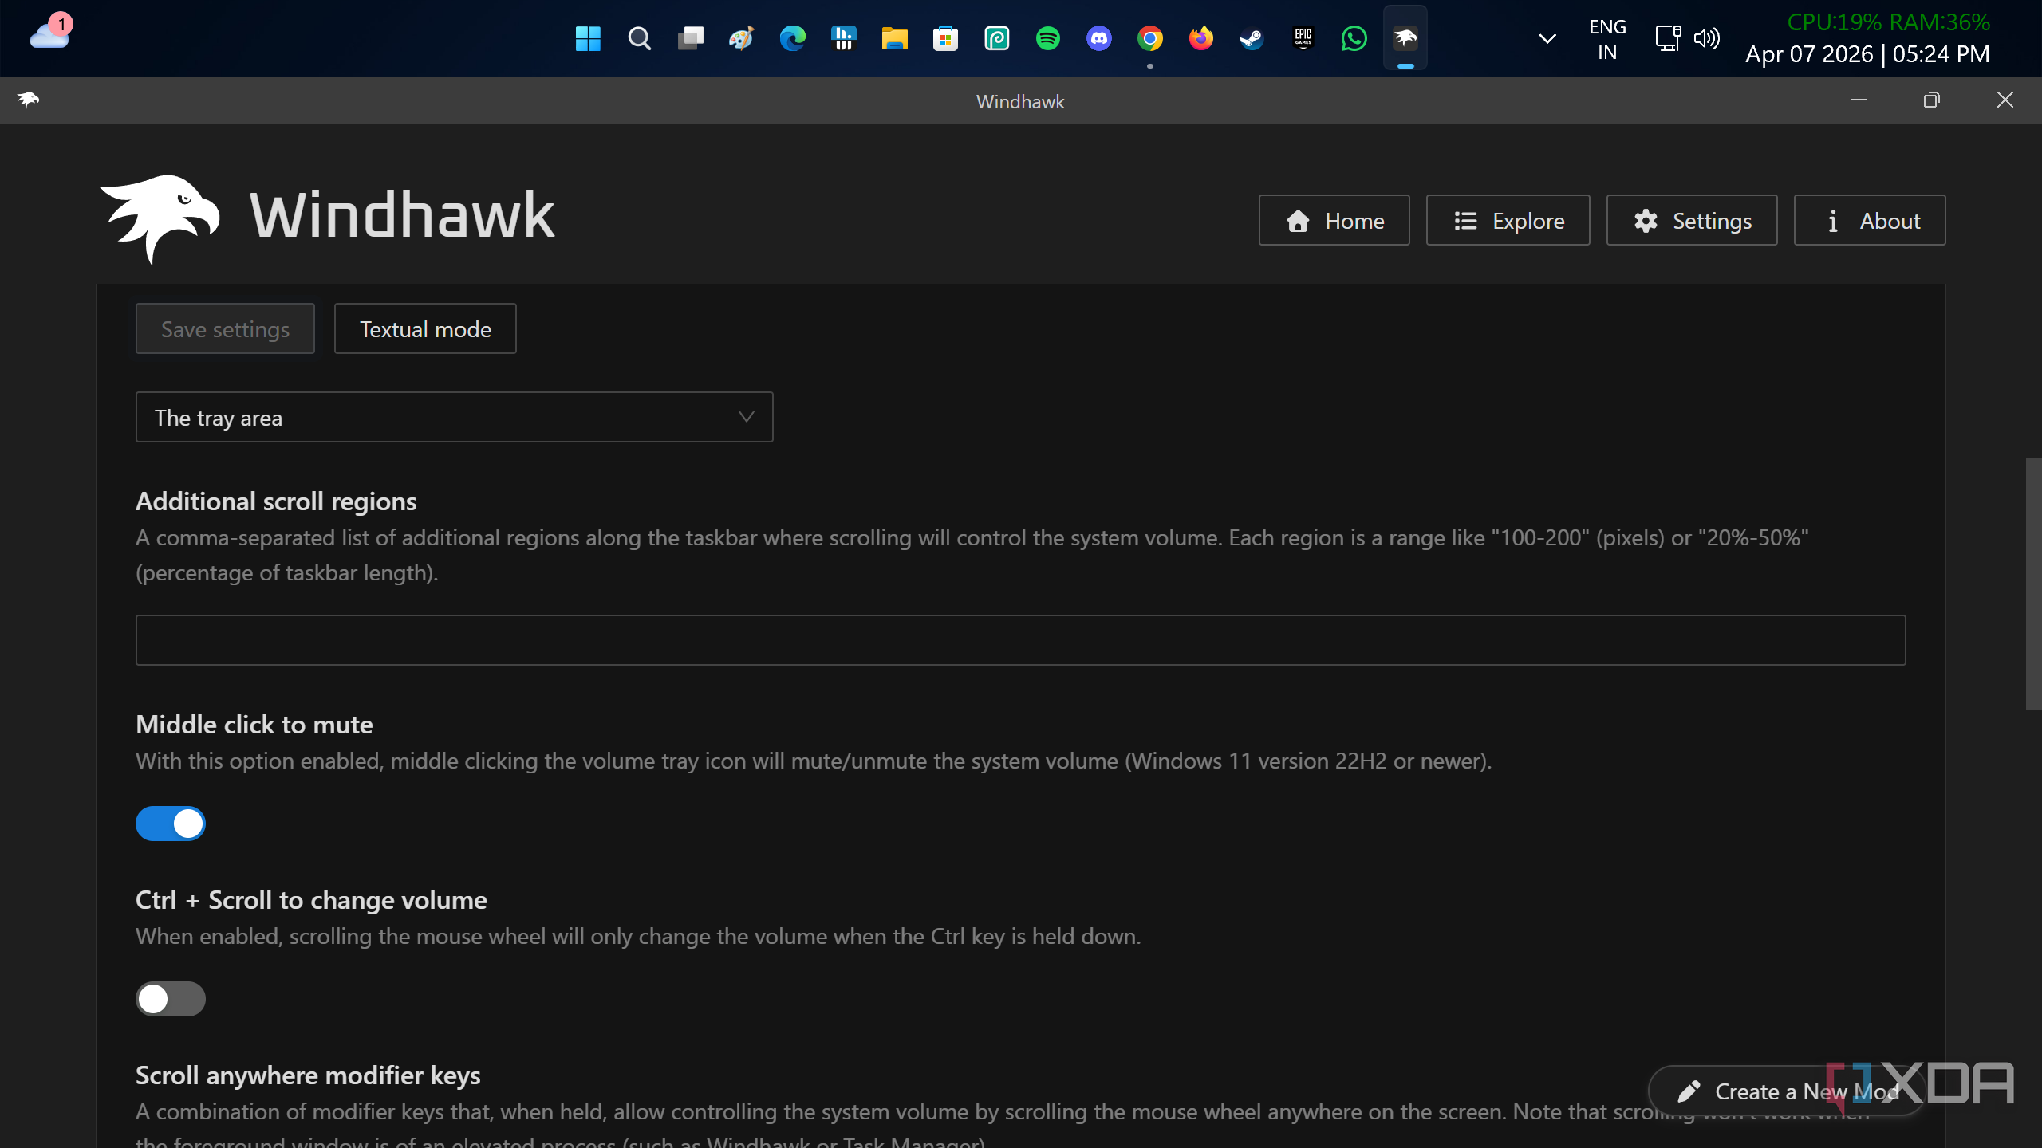Click the Save settings button

[225, 328]
